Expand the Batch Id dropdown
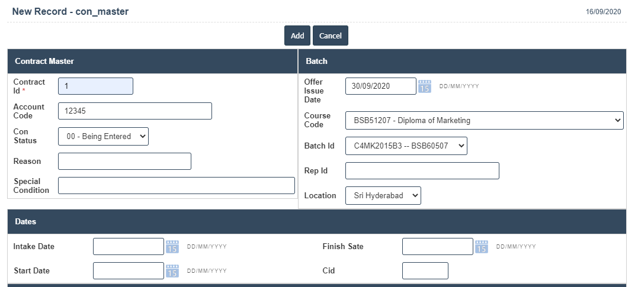Screen dimensions: 638x287 [406, 146]
